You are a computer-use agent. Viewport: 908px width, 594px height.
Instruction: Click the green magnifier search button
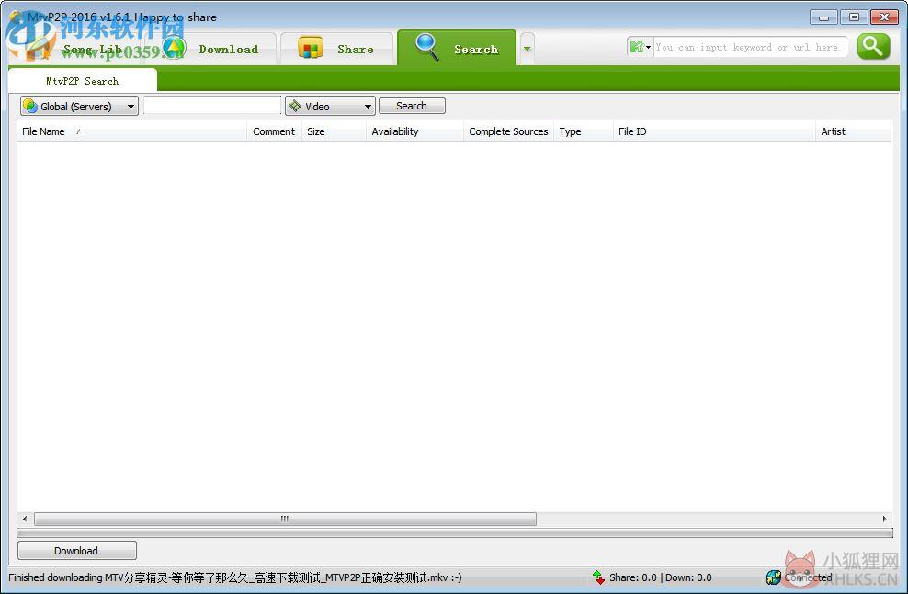point(873,46)
